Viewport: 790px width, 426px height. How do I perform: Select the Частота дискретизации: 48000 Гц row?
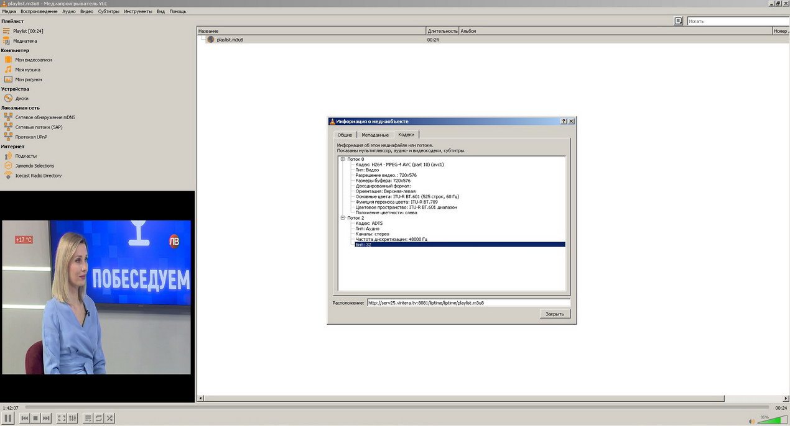tap(391, 239)
